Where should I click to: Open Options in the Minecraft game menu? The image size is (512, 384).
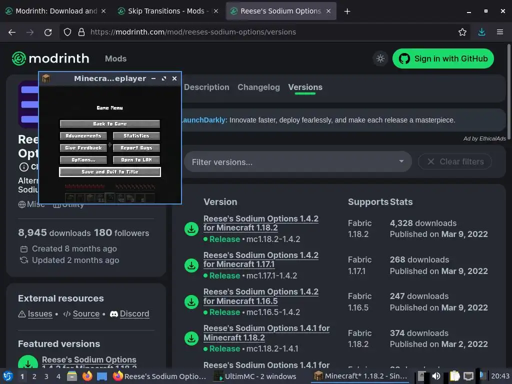pos(83,160)
